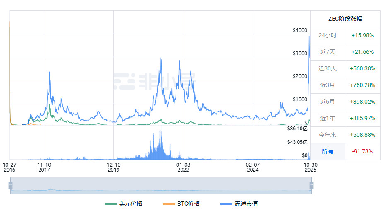Click the $4000 price axis label
388x216 pixels.
click(299, 30)
